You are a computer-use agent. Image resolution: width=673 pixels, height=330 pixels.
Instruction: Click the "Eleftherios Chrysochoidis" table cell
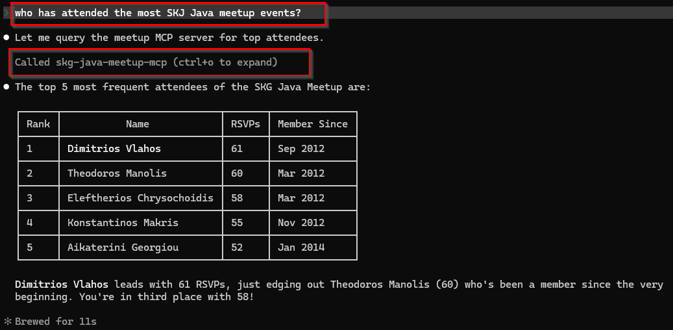[141, 198]
